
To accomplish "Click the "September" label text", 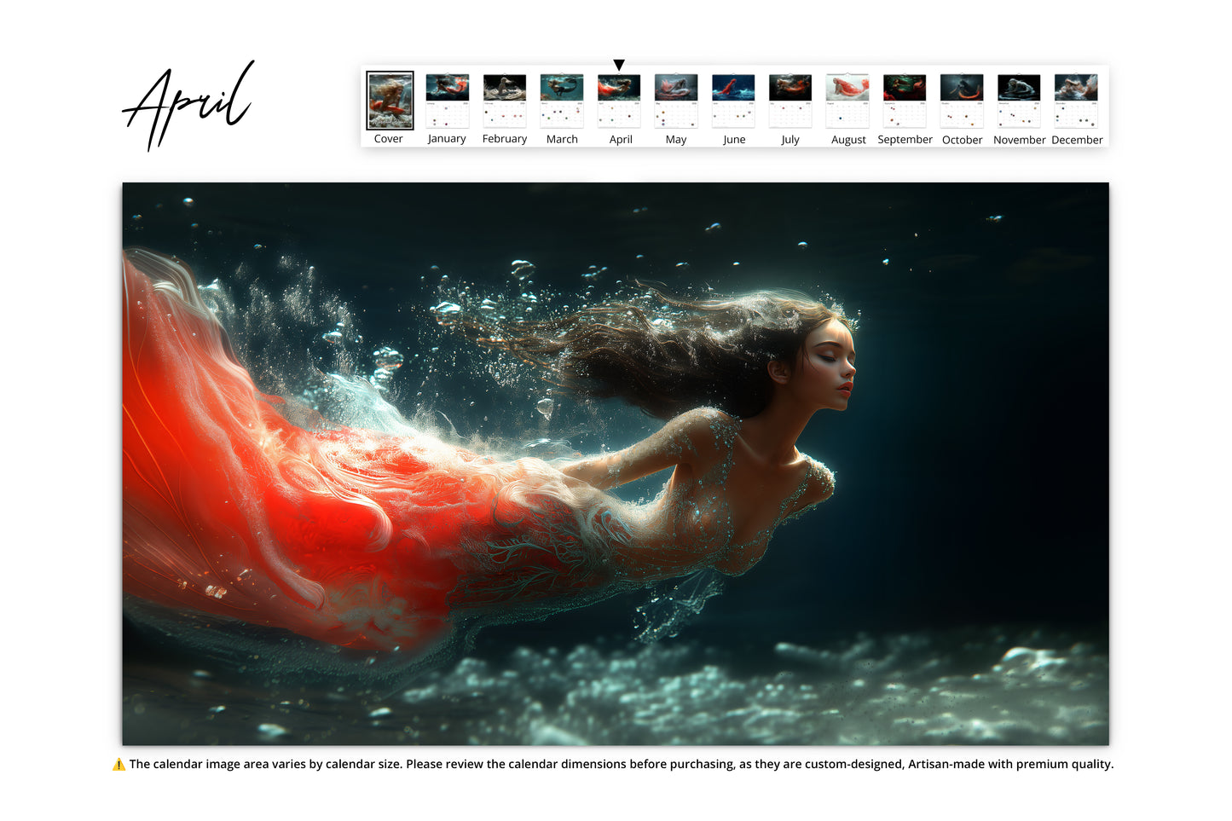I will tap(905, 140).
